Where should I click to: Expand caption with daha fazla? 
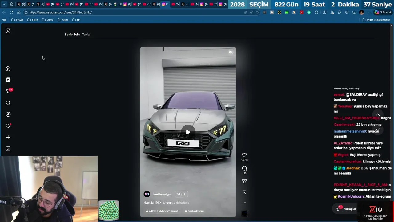pyautogui.click(x=183, y=203)
